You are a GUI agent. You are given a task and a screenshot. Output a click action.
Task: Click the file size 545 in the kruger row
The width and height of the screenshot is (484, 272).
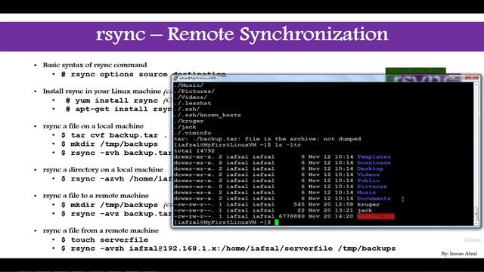pyautogui.click(x=299, y=205)
